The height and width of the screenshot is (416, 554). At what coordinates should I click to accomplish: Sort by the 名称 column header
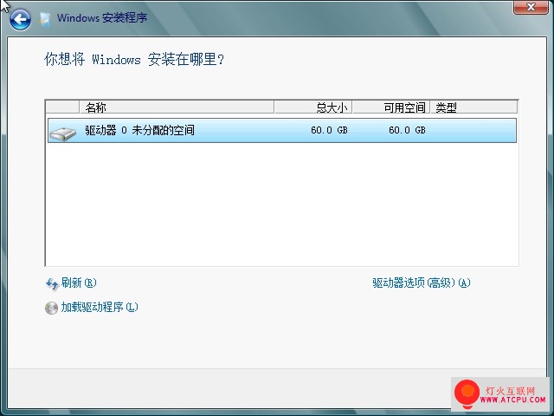pyautogui.click(x=177, y=107)
